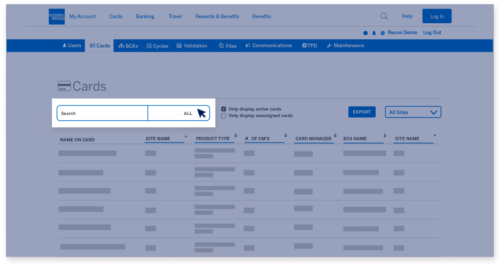Click the settings gear icon
Screen dimensions: 502x265
383,32
